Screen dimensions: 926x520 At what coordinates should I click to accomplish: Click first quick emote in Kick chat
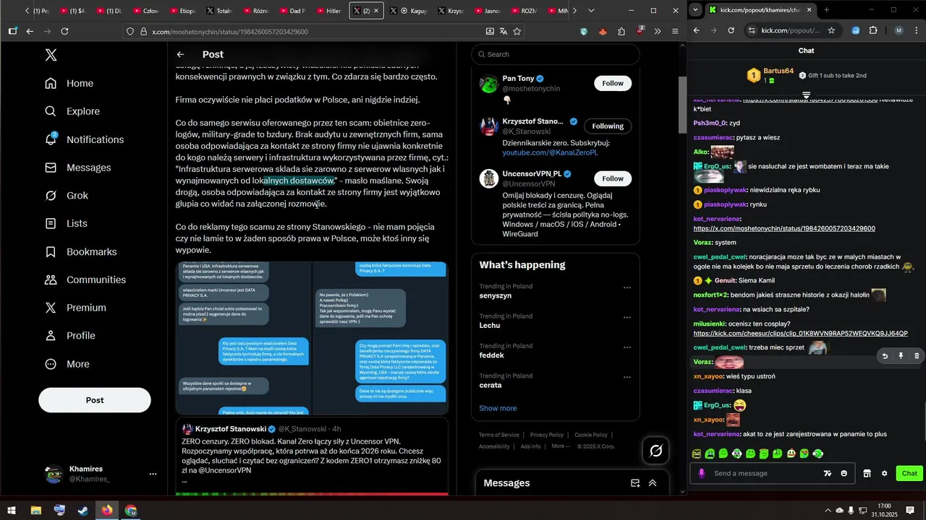[697, 454]
